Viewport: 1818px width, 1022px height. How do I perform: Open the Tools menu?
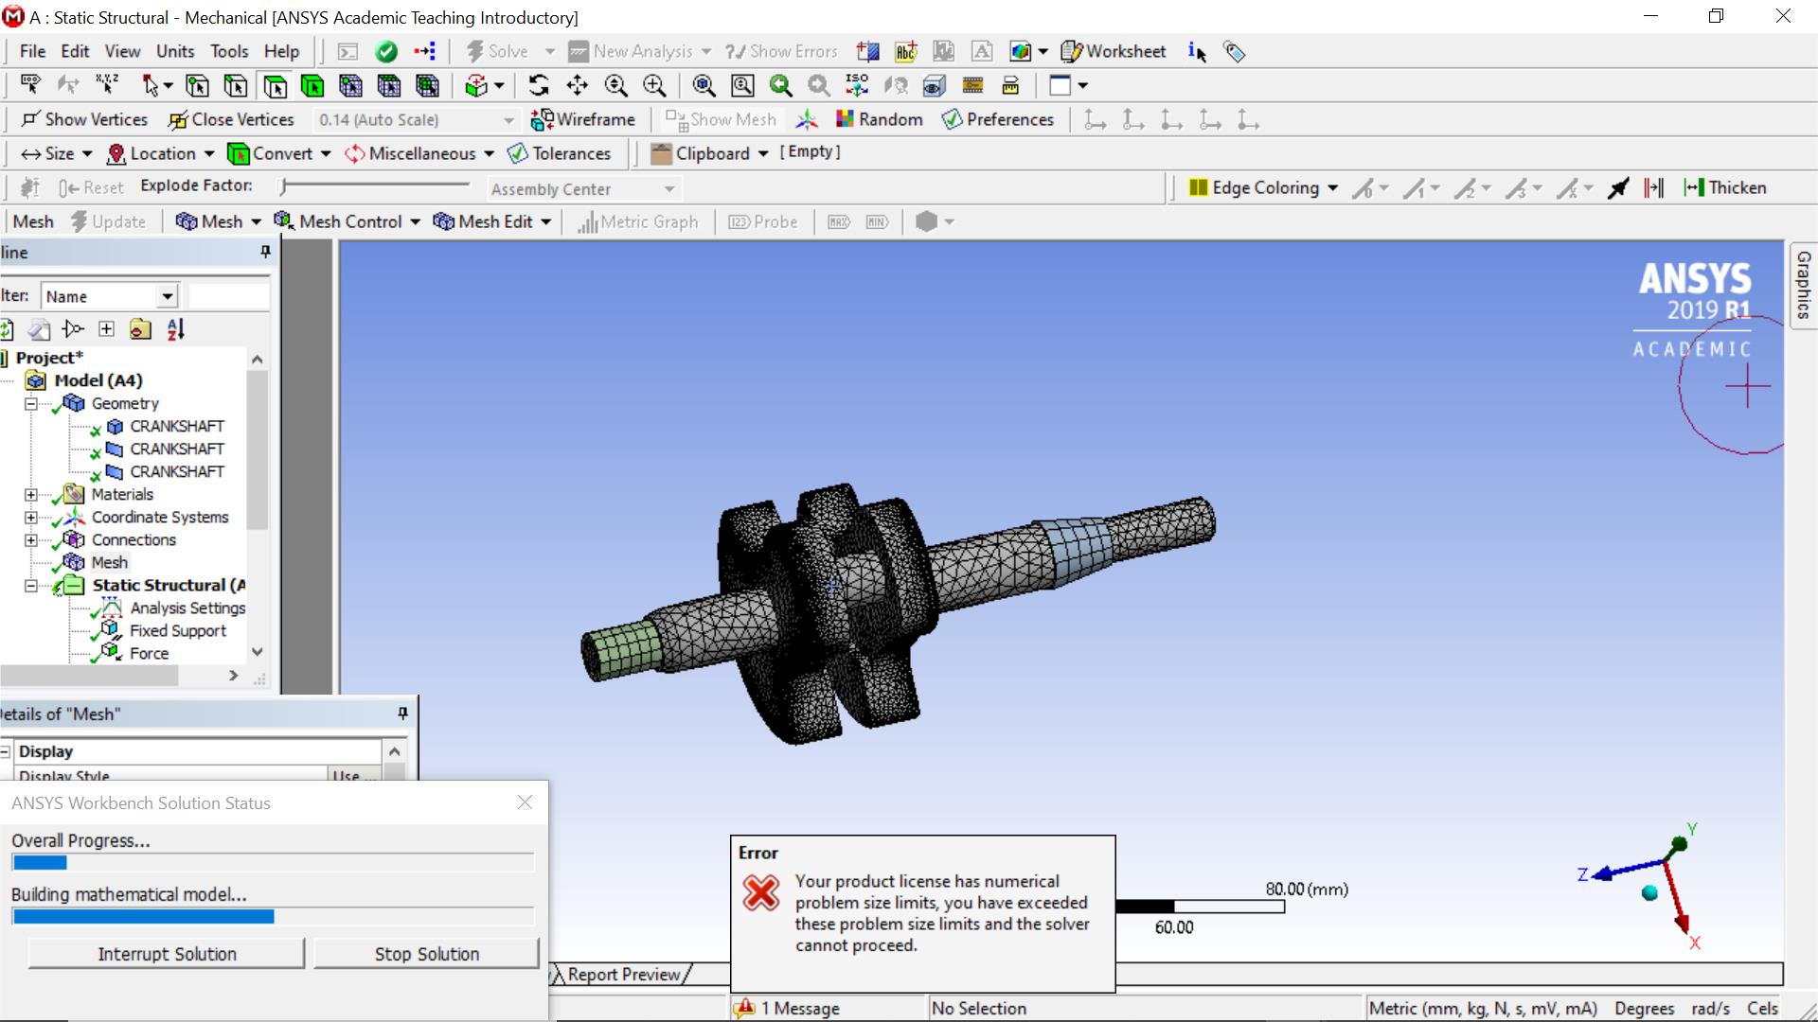(x=229, y=52)
